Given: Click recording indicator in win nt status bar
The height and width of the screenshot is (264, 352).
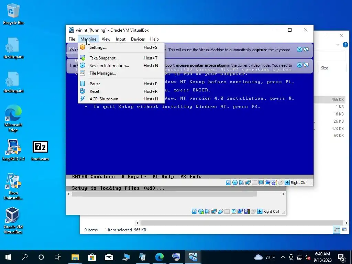Looking at the screenshot, I should click(267, 183).
